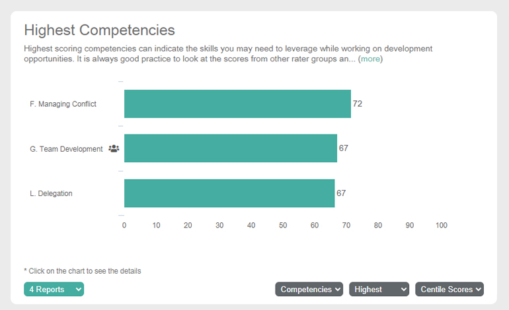Open the Highest filter dropdown
The width and height of the screenshot is (509, 310).
point(379,290)
